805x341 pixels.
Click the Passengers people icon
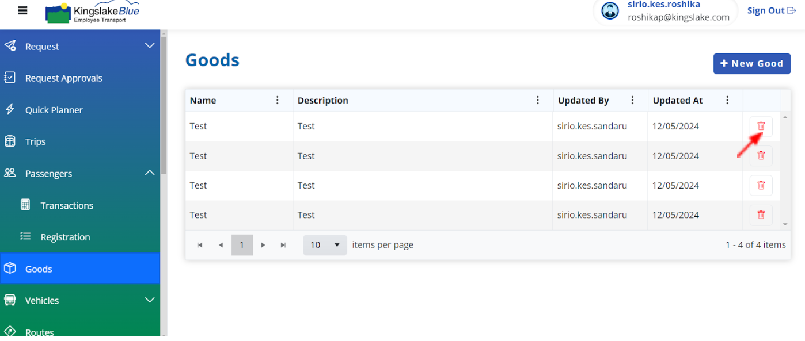click(10, 173)
